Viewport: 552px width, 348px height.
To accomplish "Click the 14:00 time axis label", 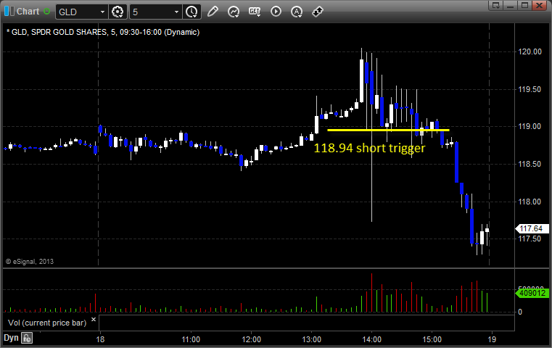I will (372, 339).
